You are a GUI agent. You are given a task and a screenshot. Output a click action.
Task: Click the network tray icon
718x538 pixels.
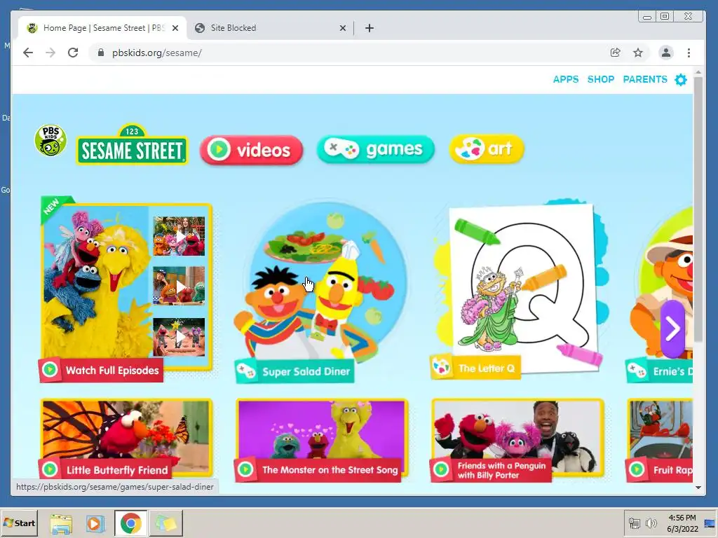634,523
